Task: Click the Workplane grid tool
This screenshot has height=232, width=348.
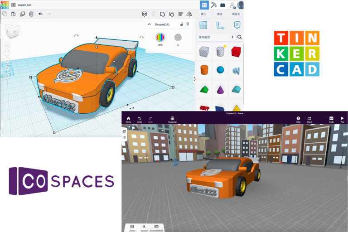Action: (x=203, y=25)
